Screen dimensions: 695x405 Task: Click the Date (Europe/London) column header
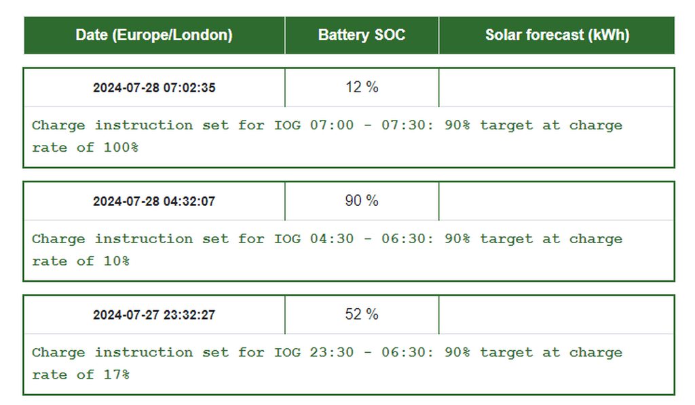coord(154,35)
